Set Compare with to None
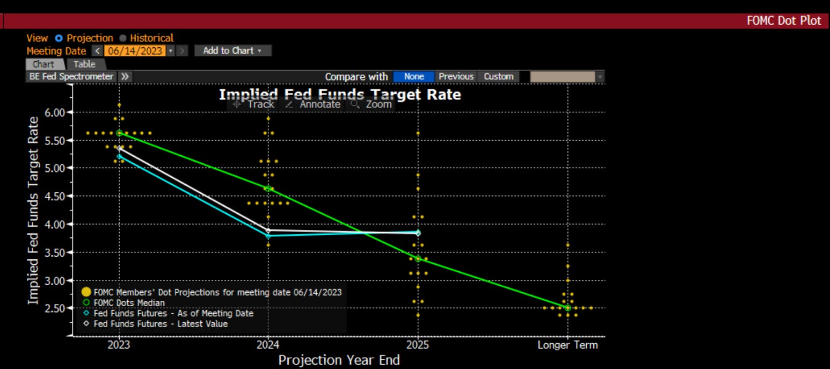Image resolution: width=830 pixels, height=369 pixels. pos(414,76)
